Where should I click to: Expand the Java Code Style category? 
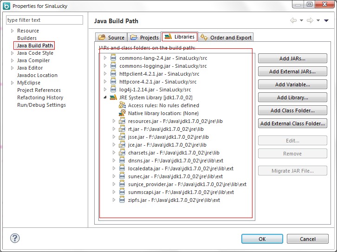(13, 53)
